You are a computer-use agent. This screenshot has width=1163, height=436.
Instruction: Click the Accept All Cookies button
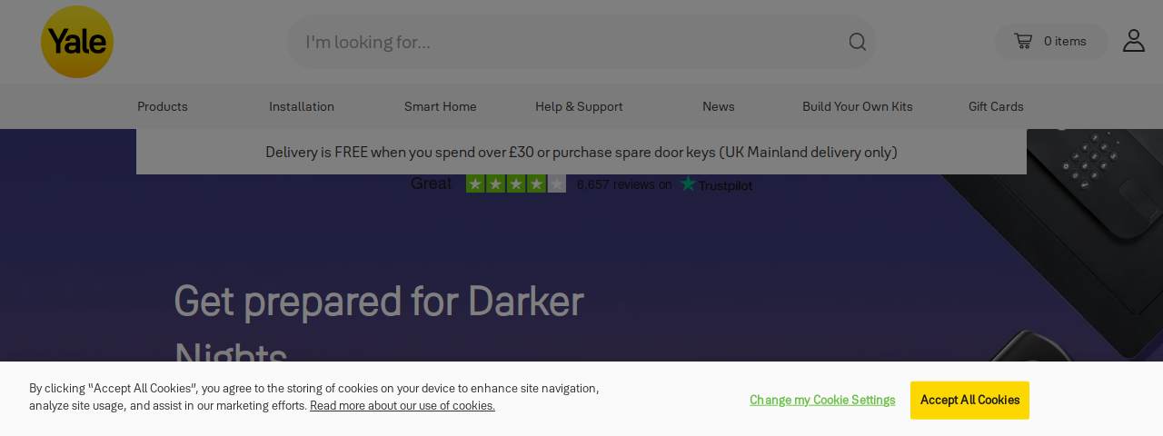coord(969,401)
